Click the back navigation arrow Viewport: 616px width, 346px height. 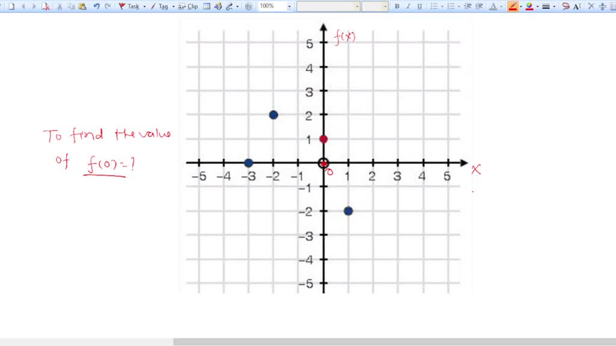click(x=23, y=7)
